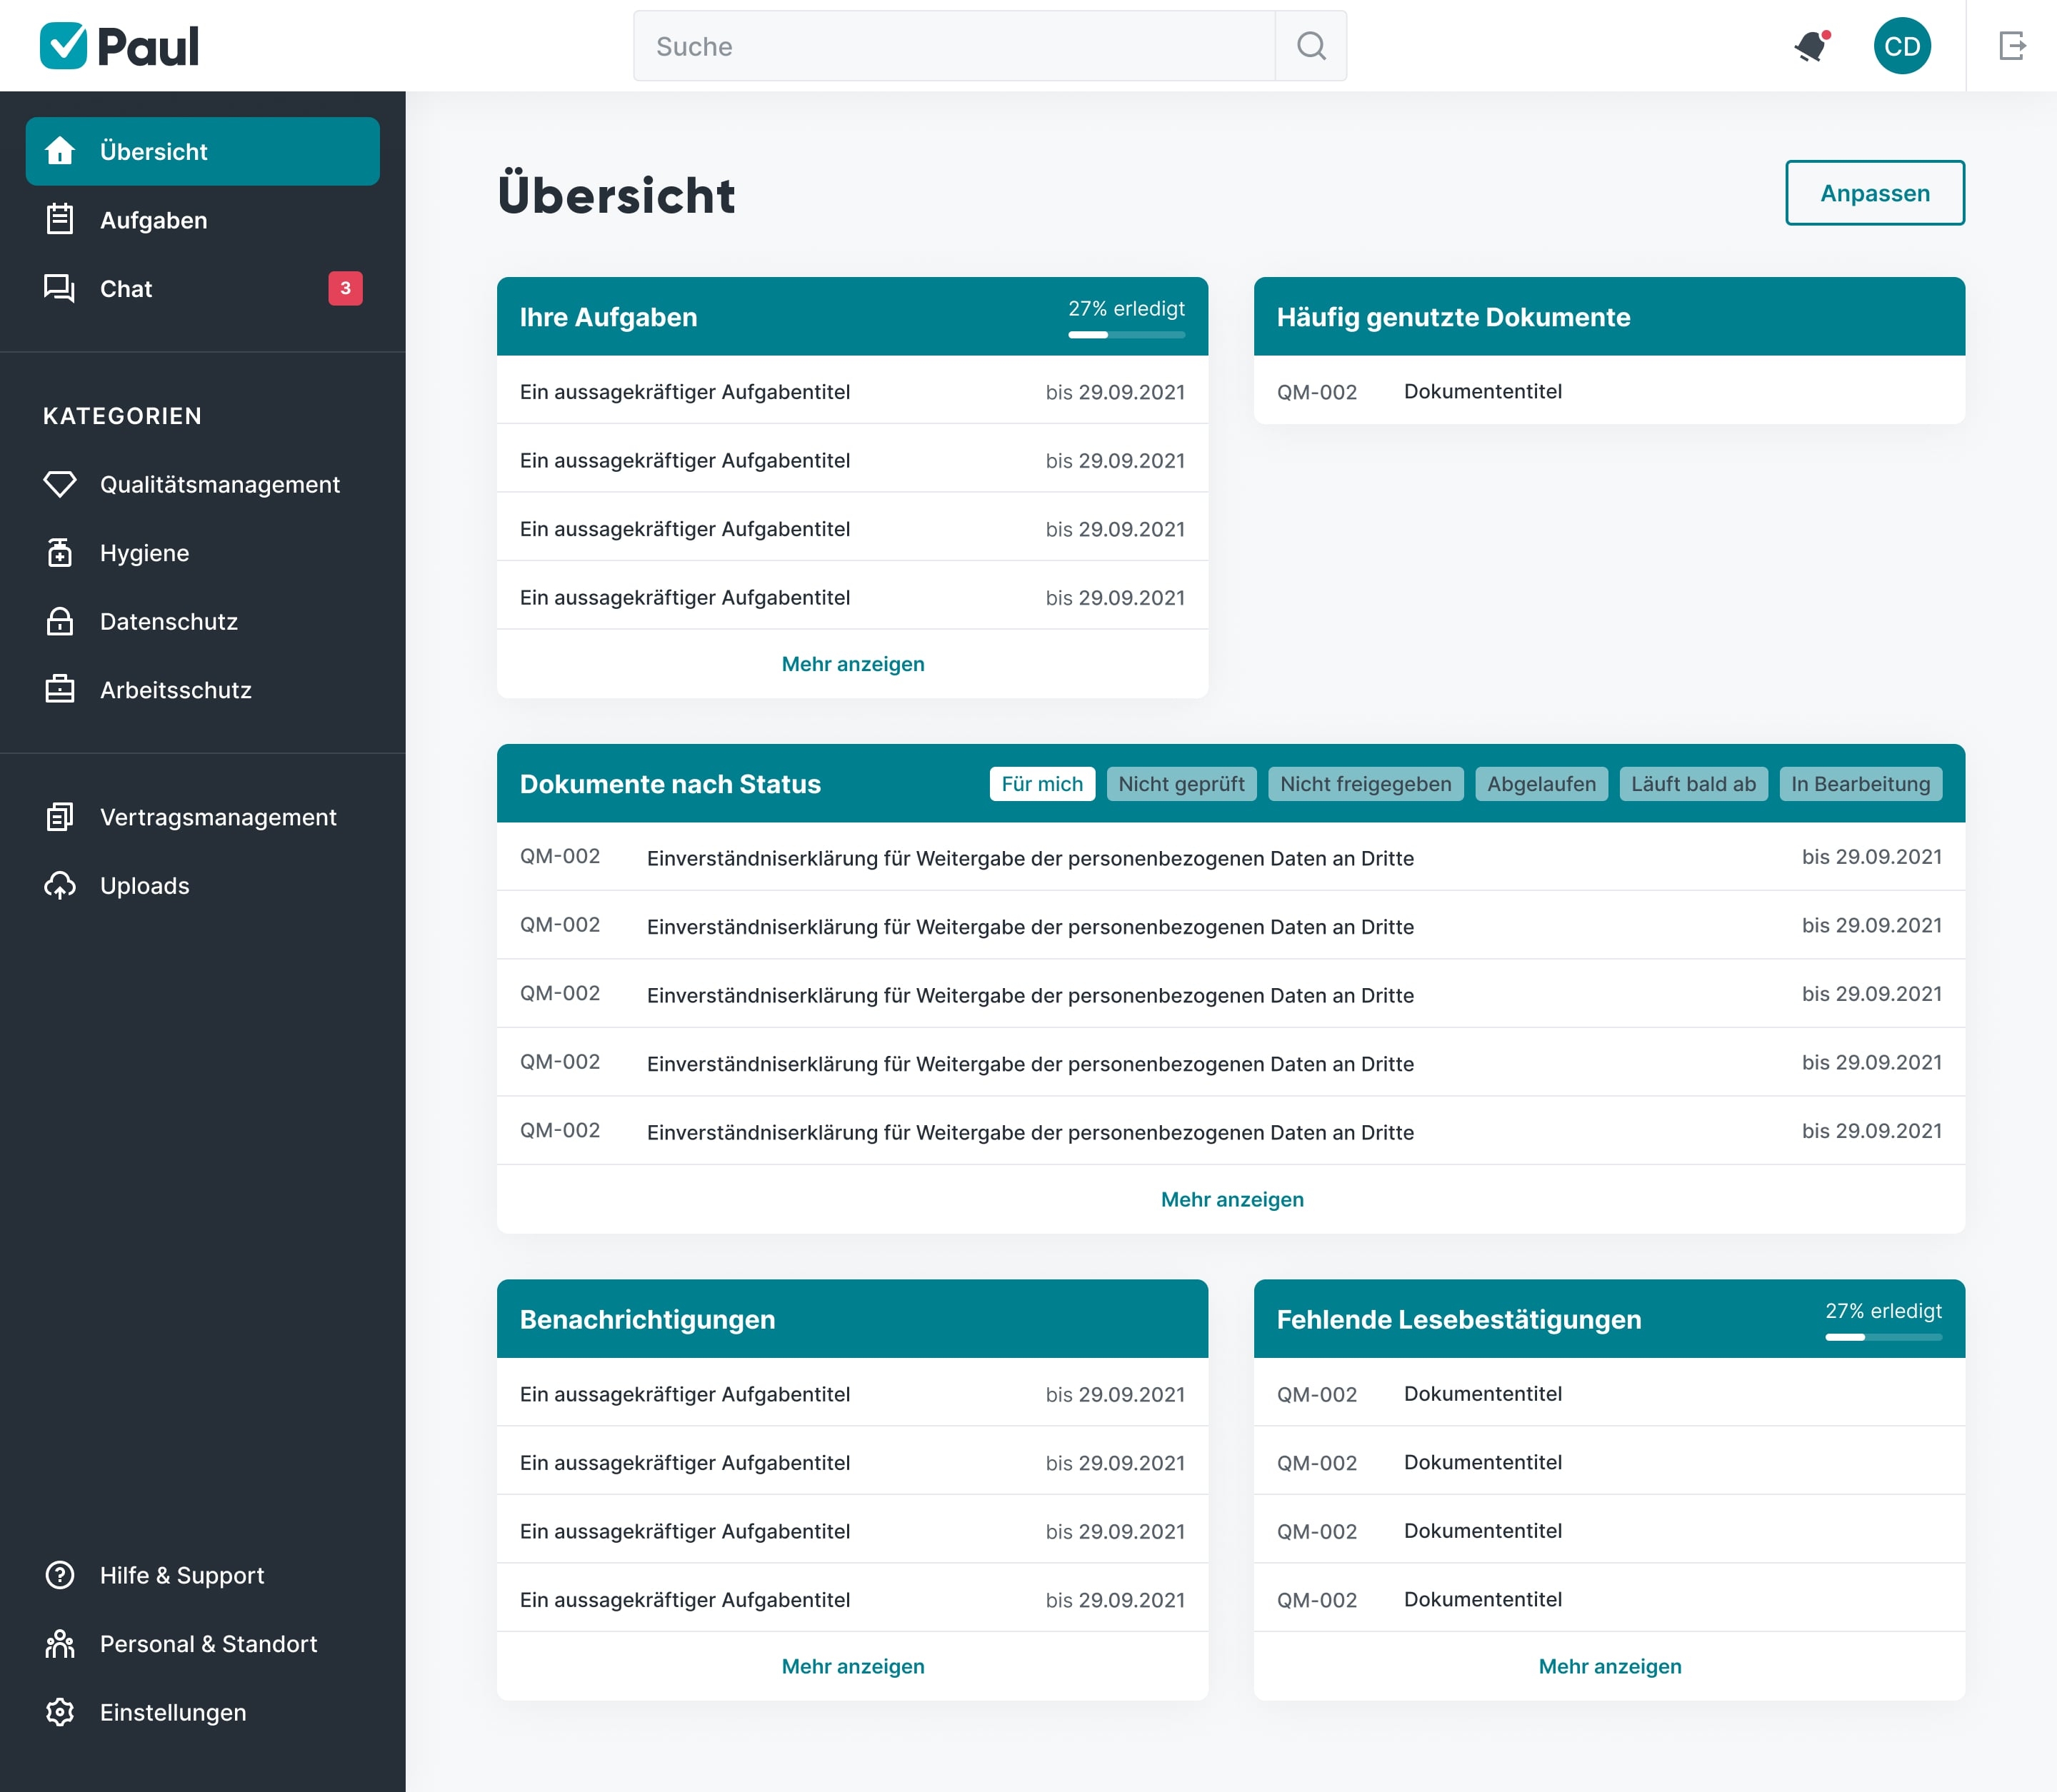
Task: Click the search magnifier icon
Action: point(1311,46)
